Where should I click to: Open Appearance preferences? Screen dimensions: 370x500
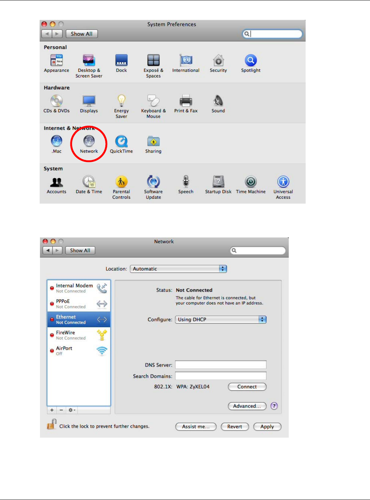tap(57, 63)
